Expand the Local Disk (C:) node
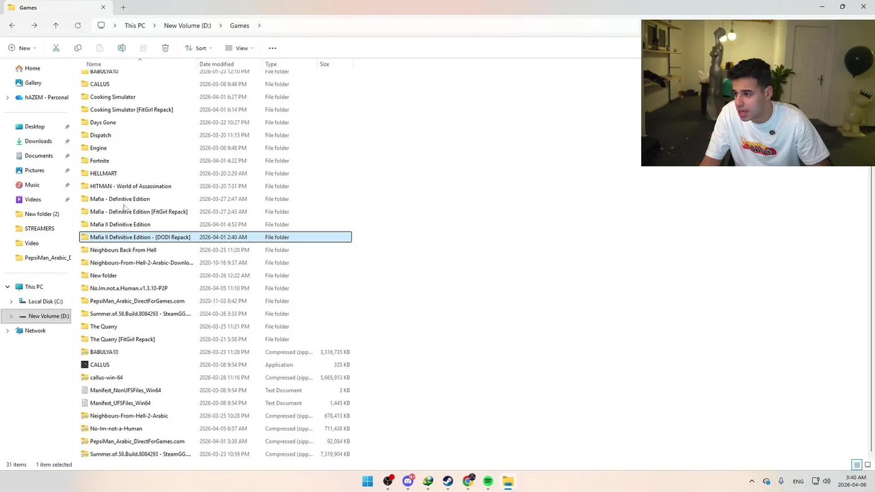The image size is (875, 492). (x=11, y=301)
